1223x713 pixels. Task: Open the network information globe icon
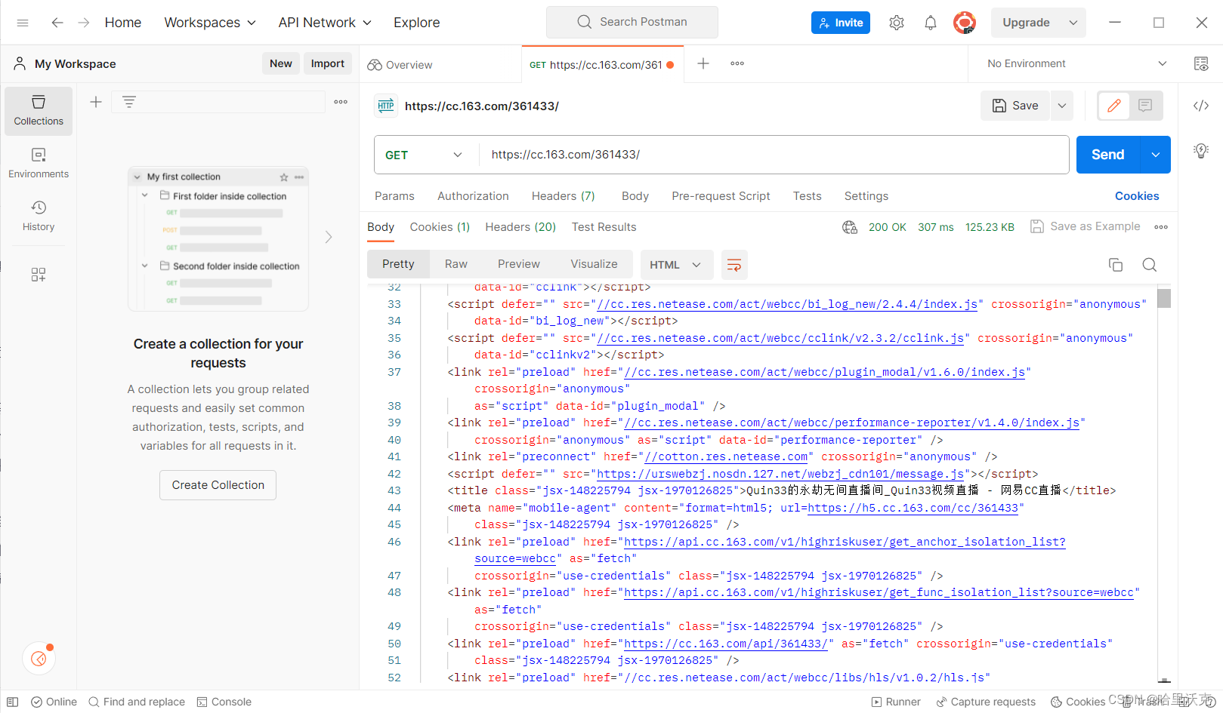pyautogui.click(x=850, y=227)
